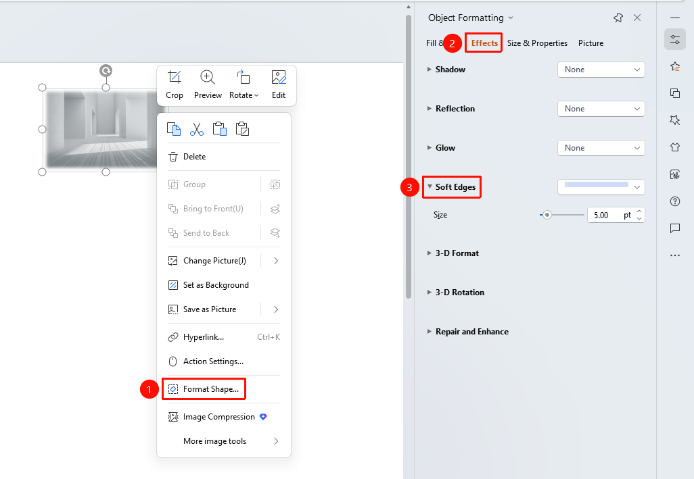Click the Edit picture icon
The image size is (694, 479).
click(279, 77)
